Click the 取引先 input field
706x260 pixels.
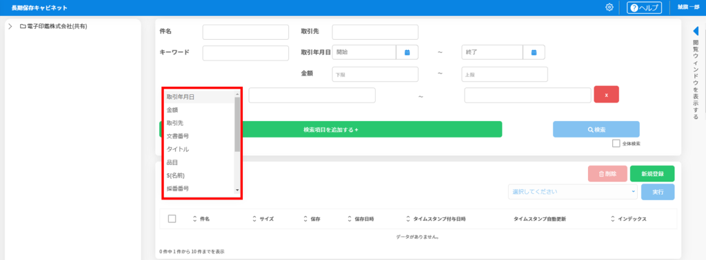(x=375, y=32)
